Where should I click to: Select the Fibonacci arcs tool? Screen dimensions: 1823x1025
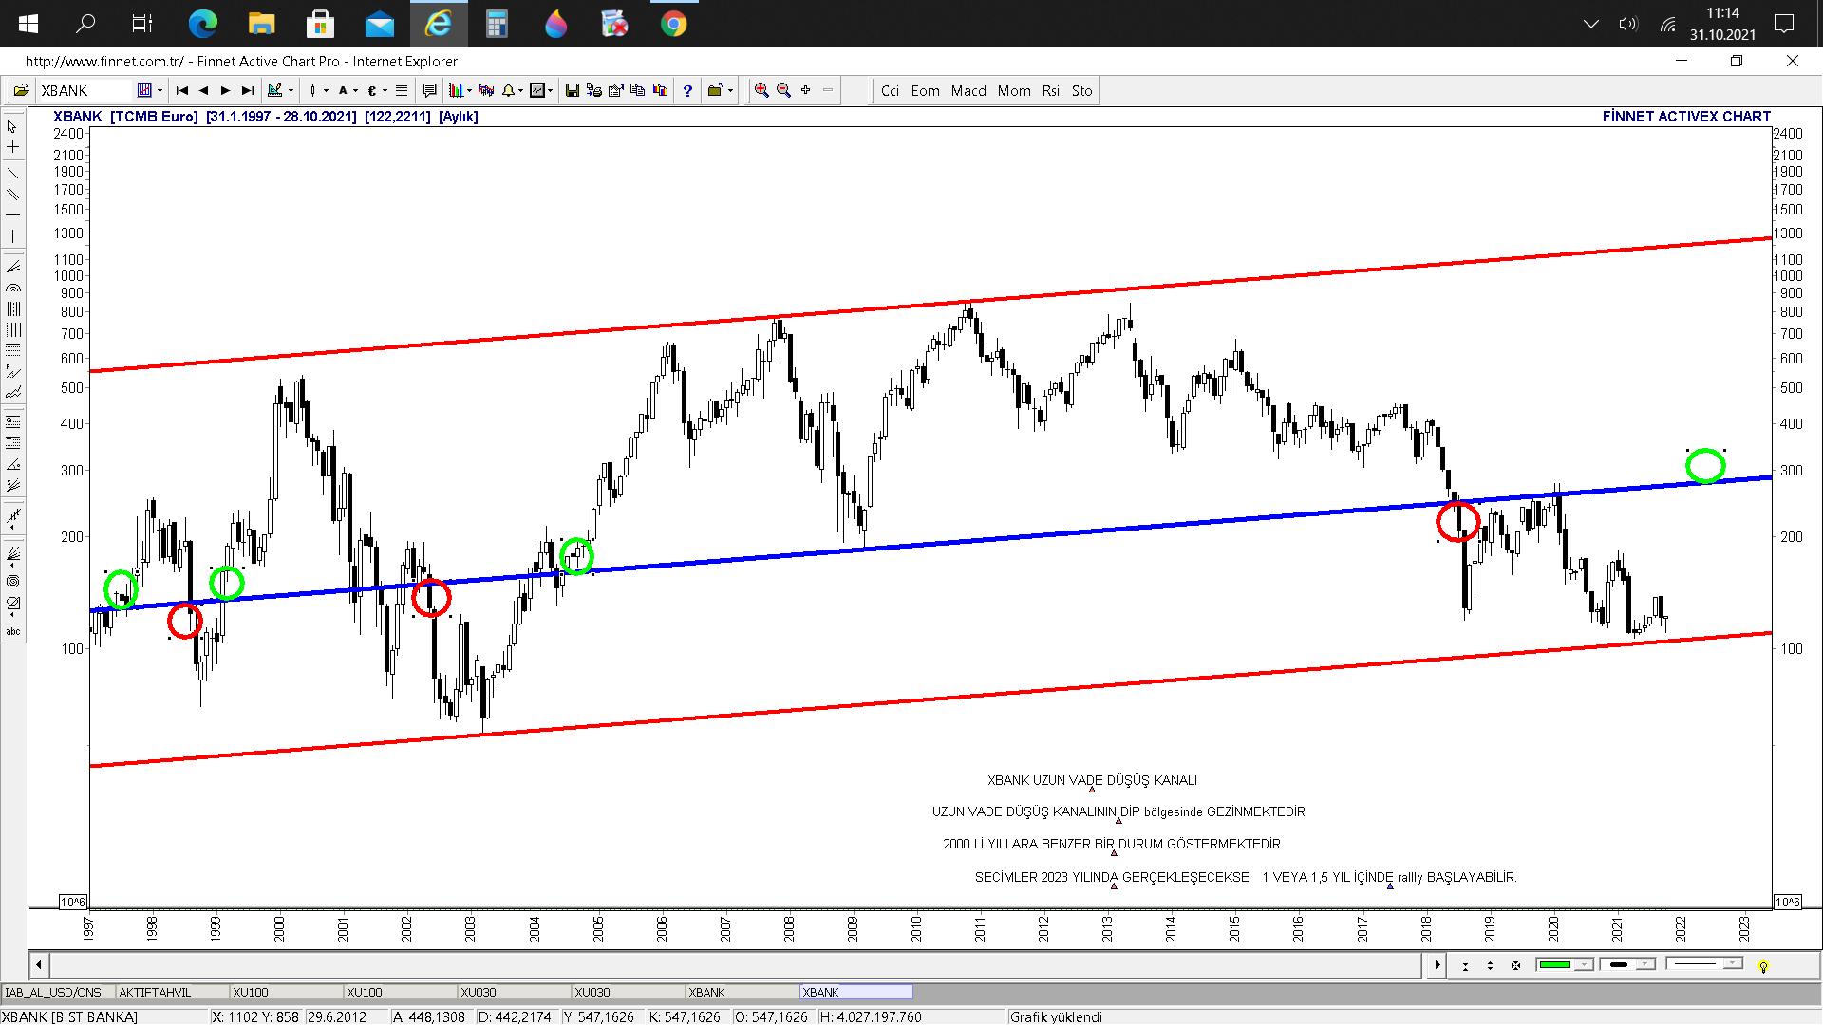tap(13, 288)
